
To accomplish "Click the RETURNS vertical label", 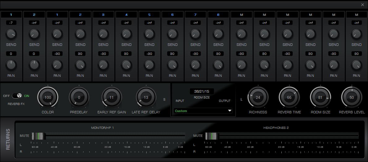I will coord(8,139).
